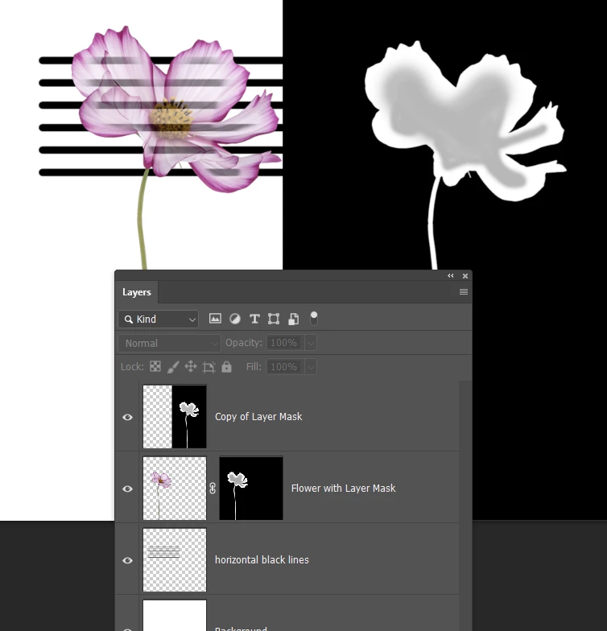Screen dimensions: 607x631
Task: Select the flower image layer thumbnail
Action: coord(175,488)
